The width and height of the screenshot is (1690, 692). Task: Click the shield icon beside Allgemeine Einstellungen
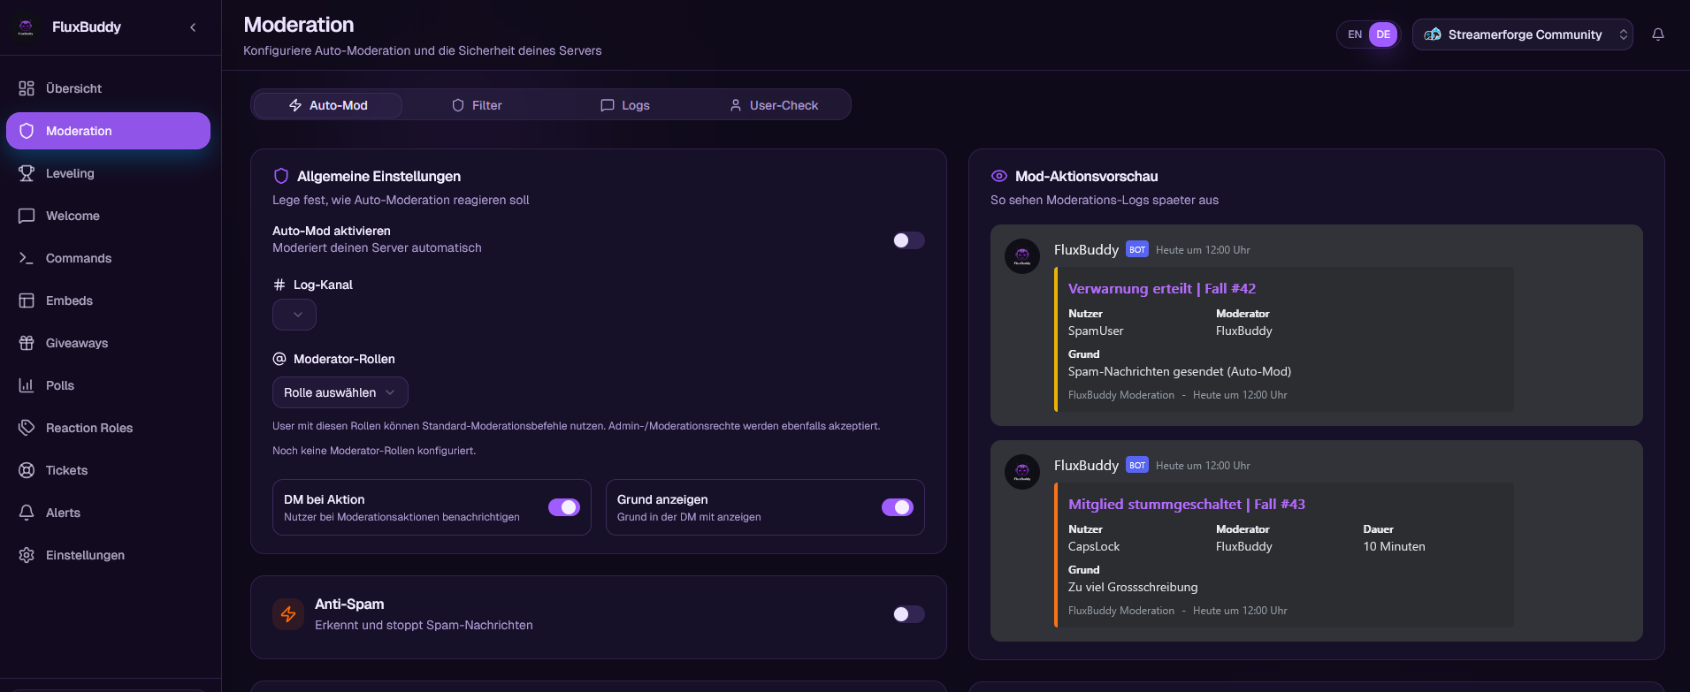[x=281, y=176]
